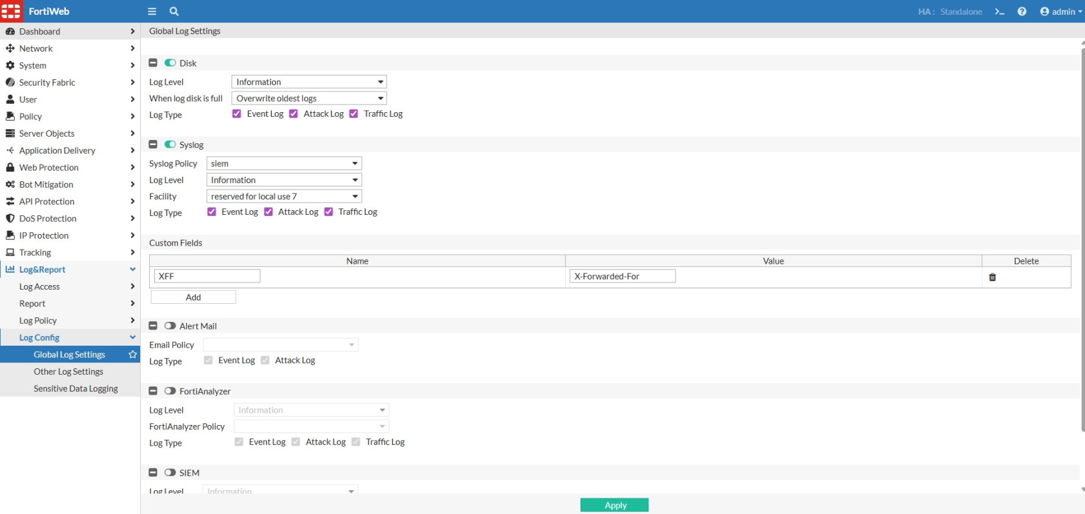Viewport: 1085px width, 514px height.
Task: Toggle the sidebar hamburger menu
Action: click(x=152, y=11)
